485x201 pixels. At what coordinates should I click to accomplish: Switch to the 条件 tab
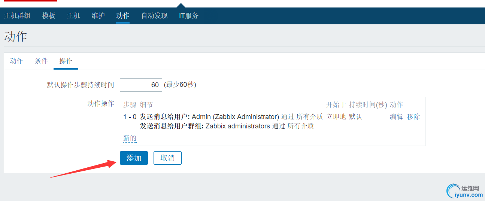41,61
